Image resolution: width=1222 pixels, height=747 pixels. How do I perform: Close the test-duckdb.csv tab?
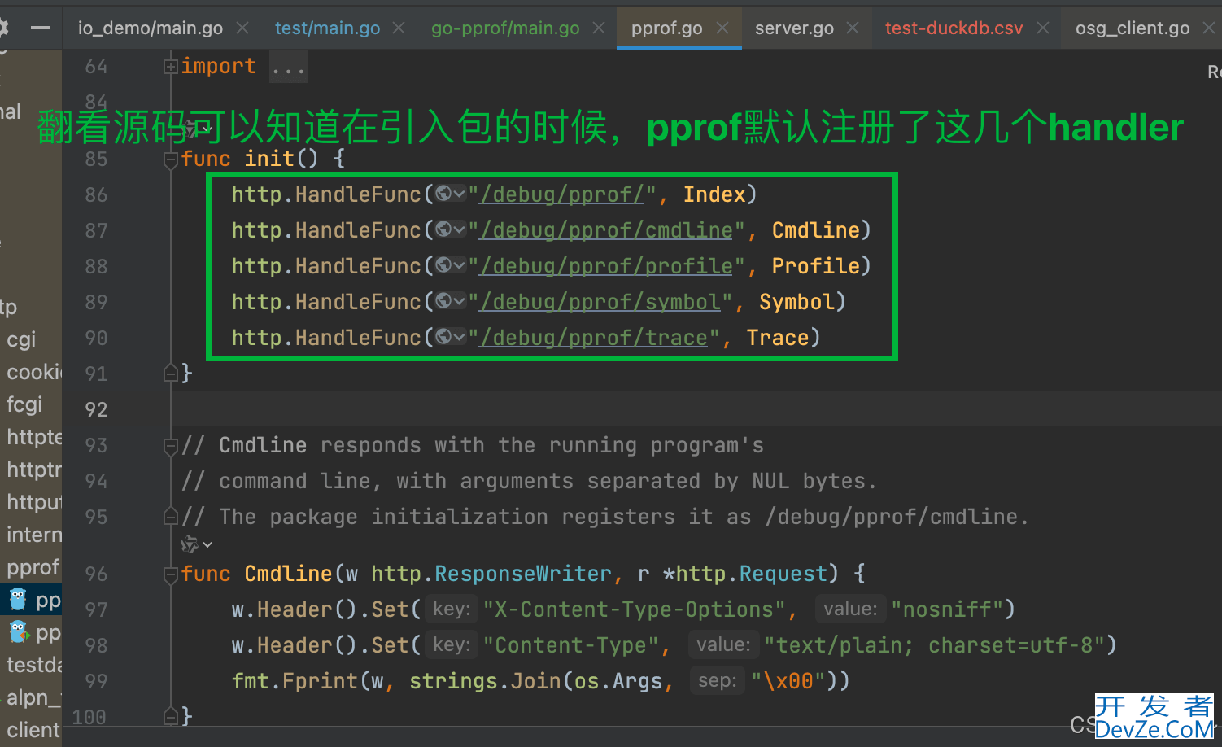pos(1043,28)
